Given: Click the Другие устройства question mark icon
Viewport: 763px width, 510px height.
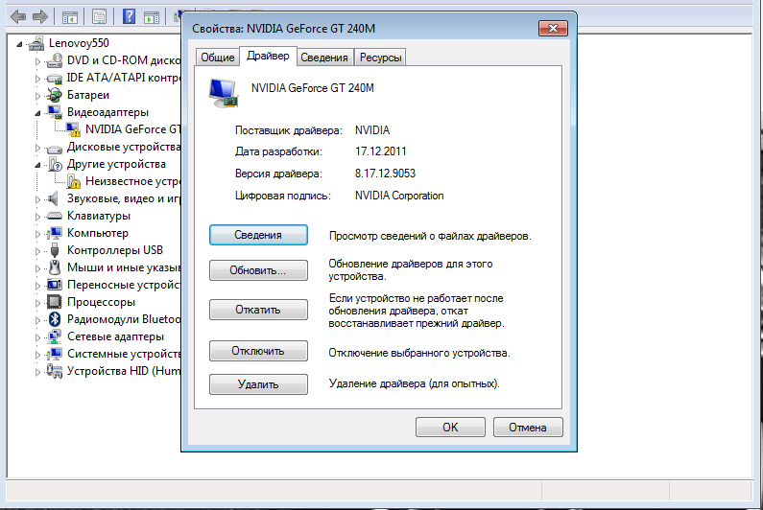Looking at the screenshot, I should (x=55, y=164).
